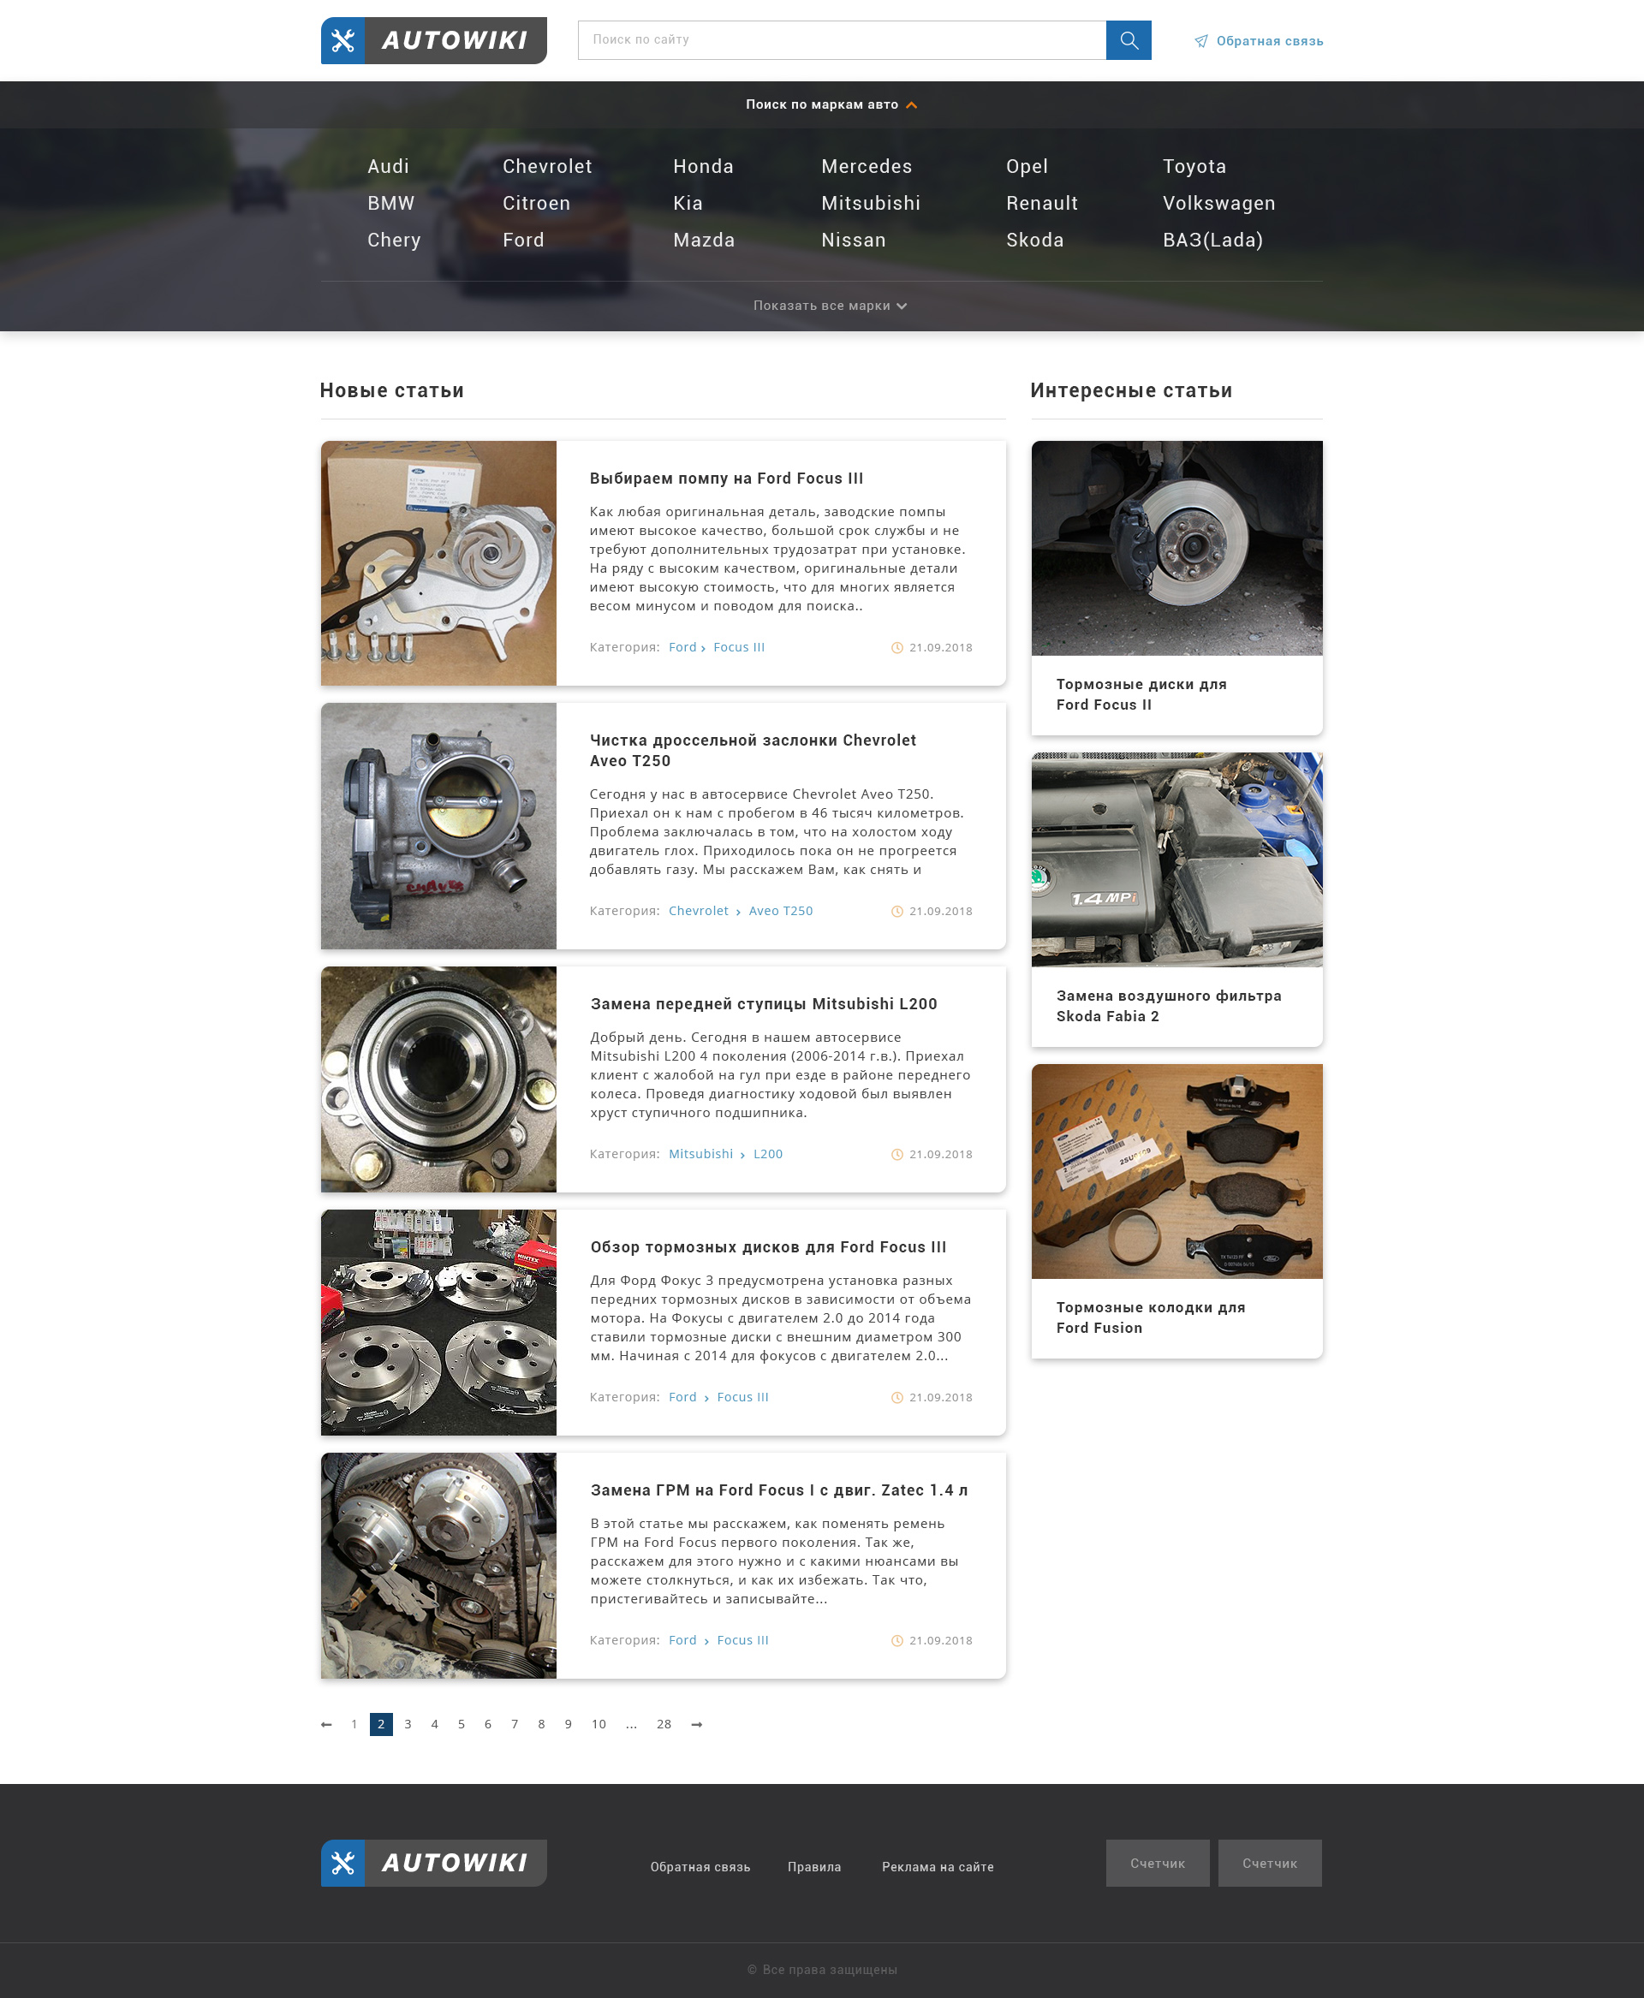This screenshot has width=1644, height=1998.
Task: Open footer link Реклама на сайте
Action: click(938, 1867)
